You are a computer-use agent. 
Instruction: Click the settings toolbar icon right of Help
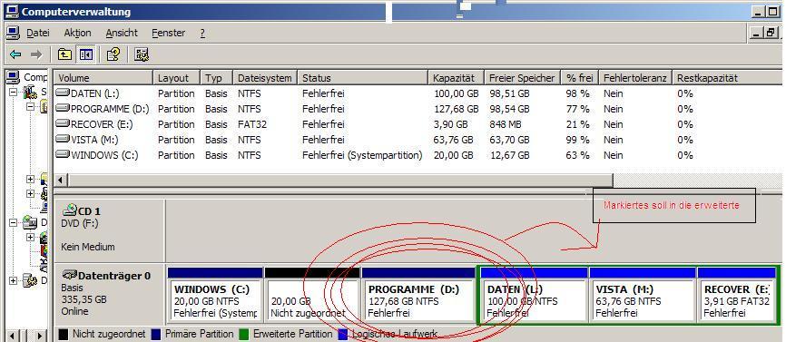(142, 54)
